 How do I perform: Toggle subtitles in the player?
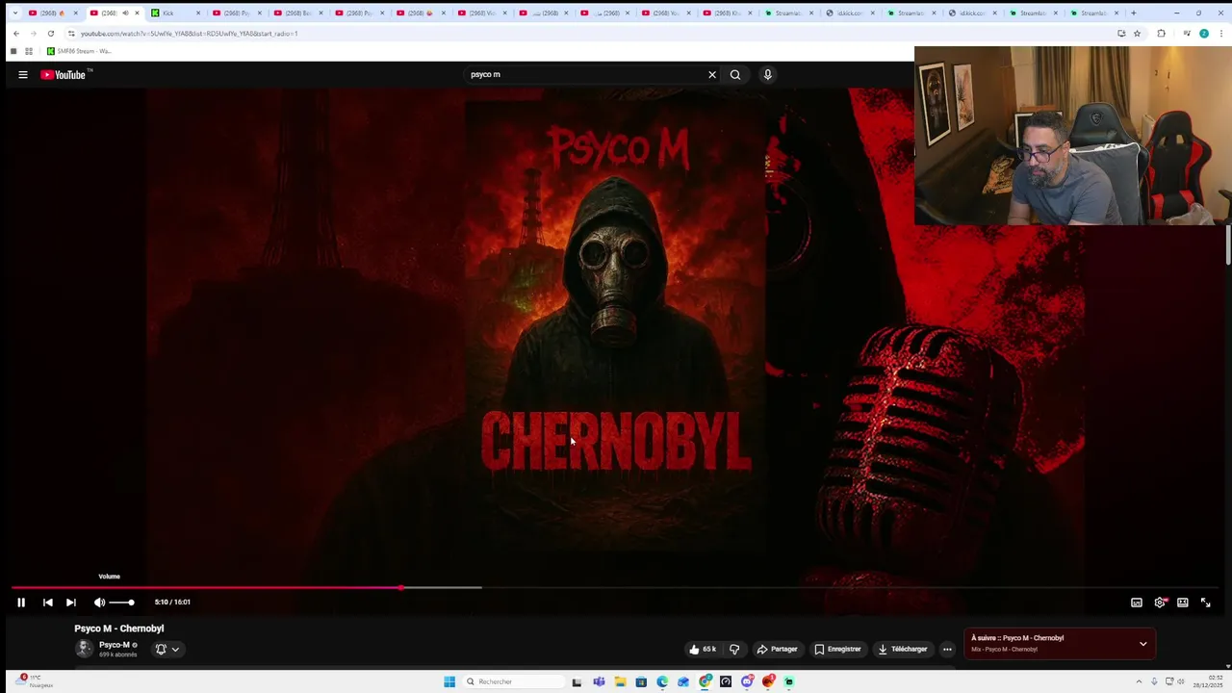(x=1137, y=603)
